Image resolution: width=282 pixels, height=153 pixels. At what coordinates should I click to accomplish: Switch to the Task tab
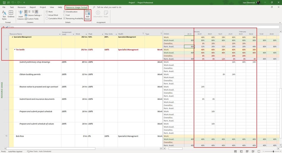point(12,7)
